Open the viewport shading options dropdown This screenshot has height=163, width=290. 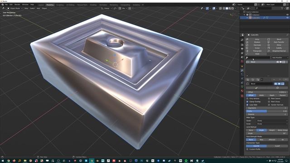(235, 8)
